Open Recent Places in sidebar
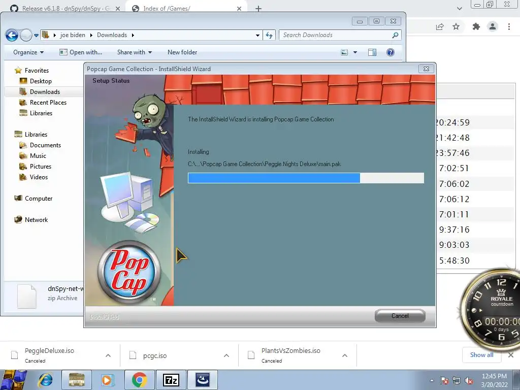 pyautogui.click(x=48, y=103)
